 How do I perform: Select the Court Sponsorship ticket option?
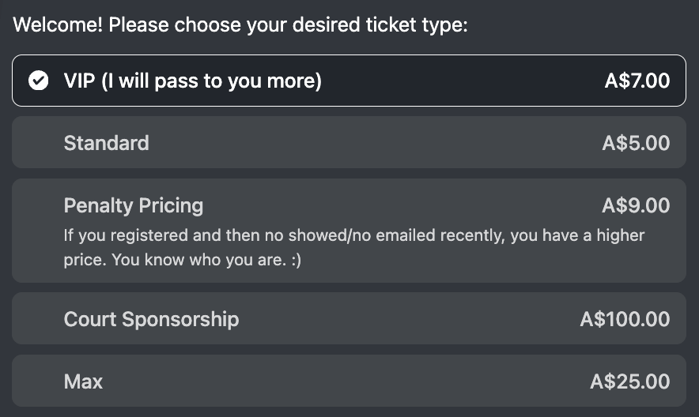[x=348, y=319]
